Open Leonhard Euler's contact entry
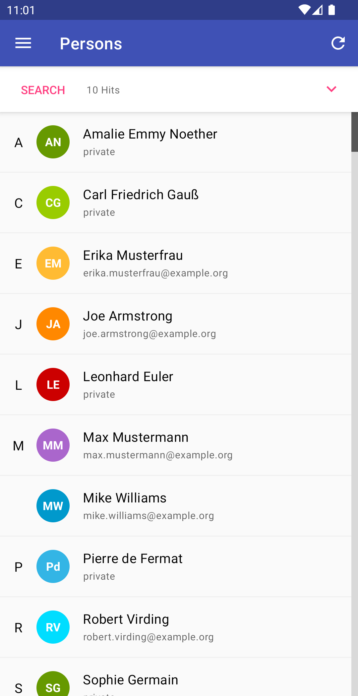This screenshot has height=696, width=358. pyautogui.click(x=128, y=377)
